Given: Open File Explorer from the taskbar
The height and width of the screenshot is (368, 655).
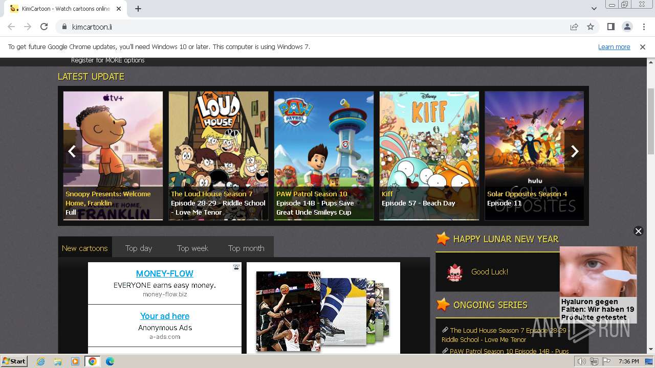Looking at the screenshot, I should [x=58, y=361].
